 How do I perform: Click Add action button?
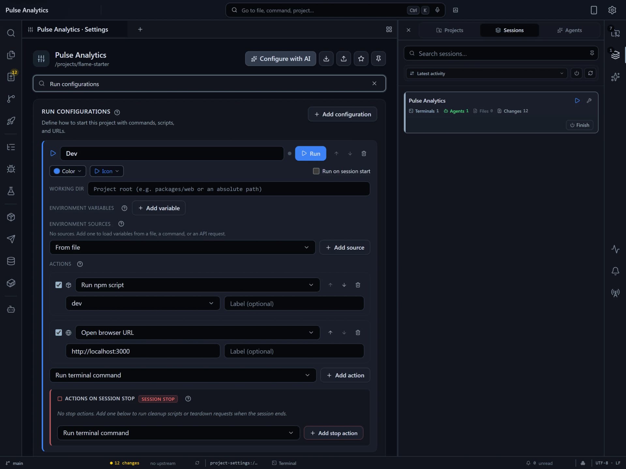[345, 375]
